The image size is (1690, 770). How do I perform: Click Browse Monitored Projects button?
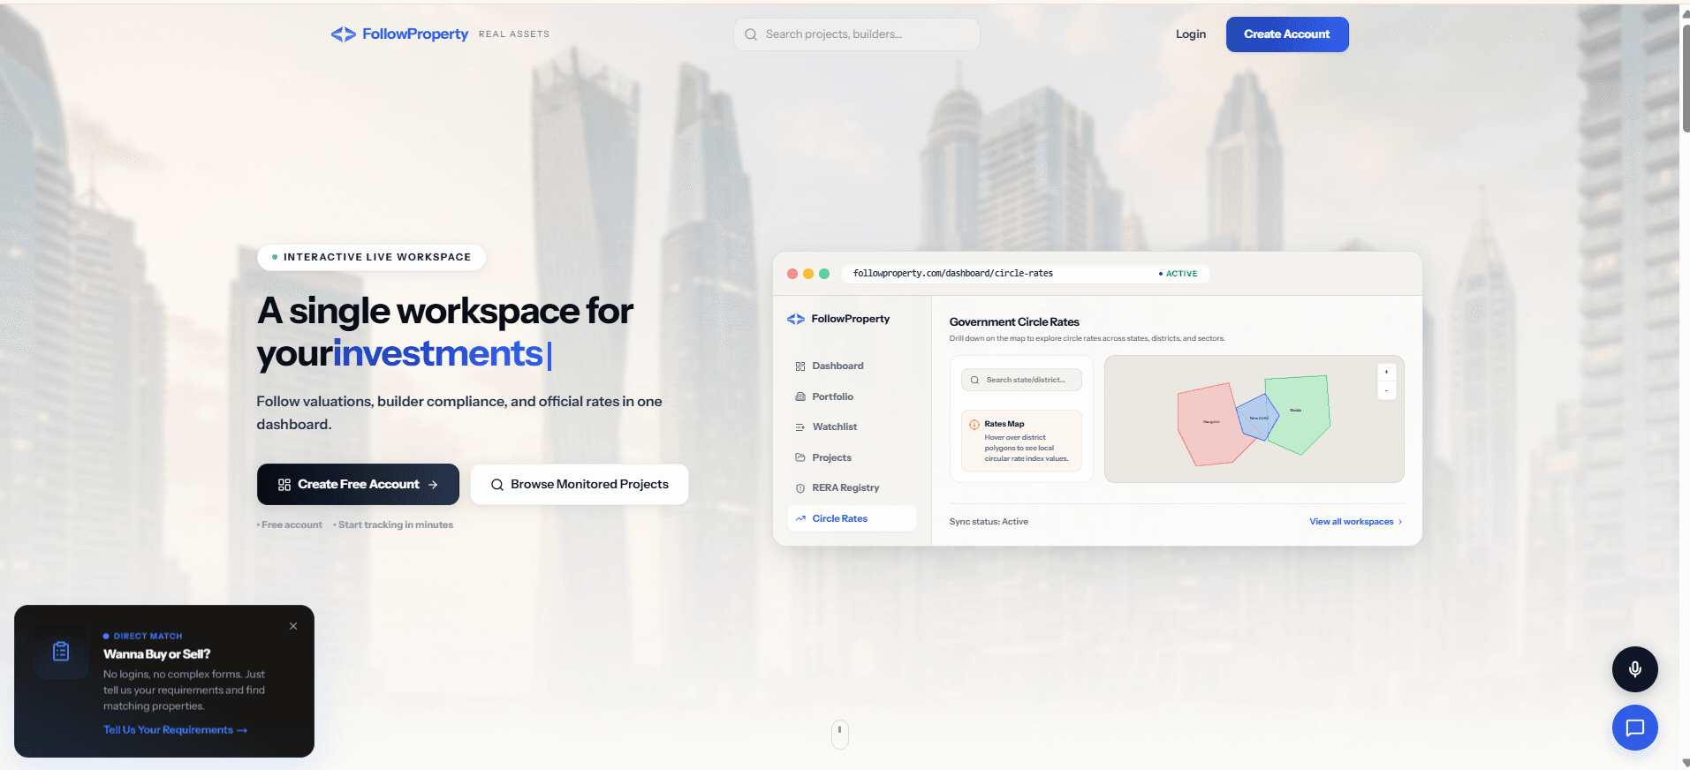pyautogui.click(x=580, y=484)
